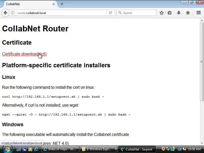The width and height of the screenshot is (204, 153).
Task: Click the curl setupcert.sh command line
Action: (x=53, y=97)
